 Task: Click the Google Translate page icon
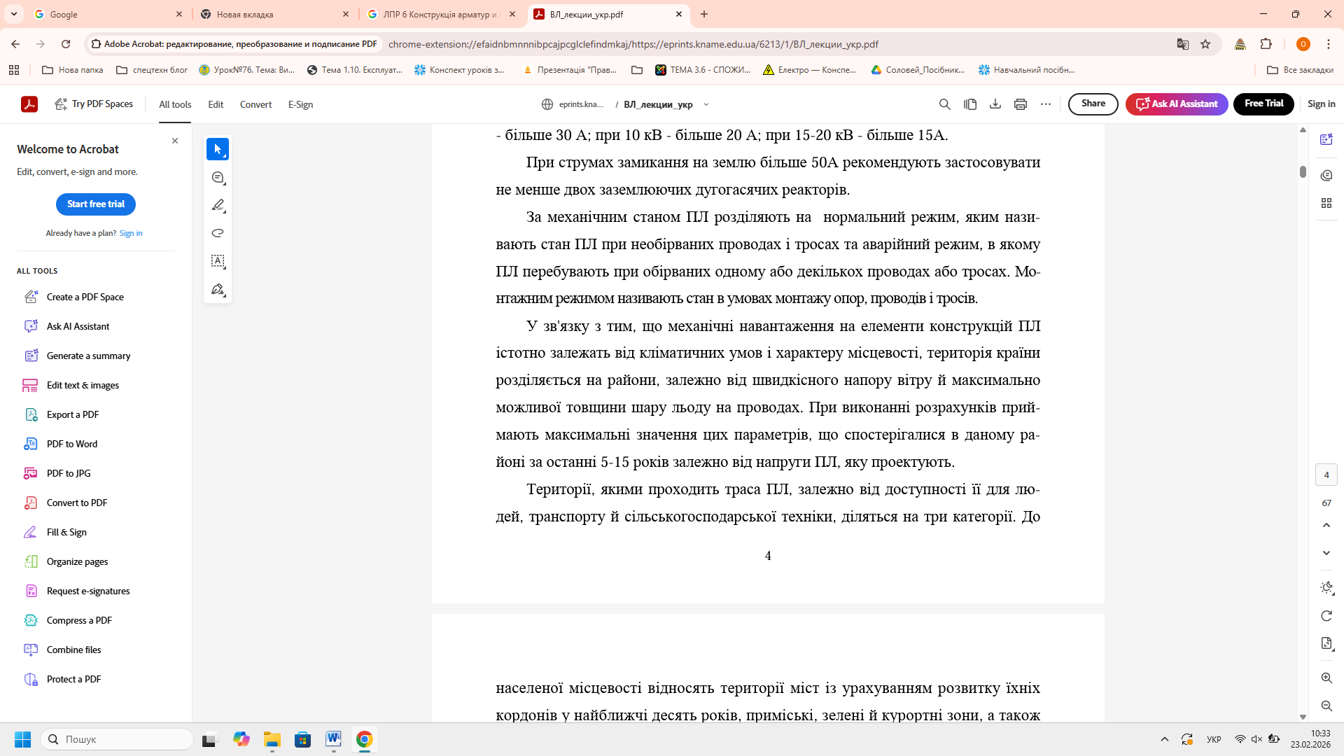click(1183, 44)
